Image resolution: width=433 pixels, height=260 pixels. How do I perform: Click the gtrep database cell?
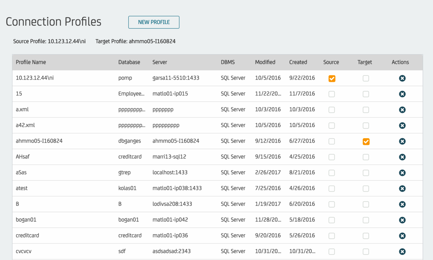point(124,172)
